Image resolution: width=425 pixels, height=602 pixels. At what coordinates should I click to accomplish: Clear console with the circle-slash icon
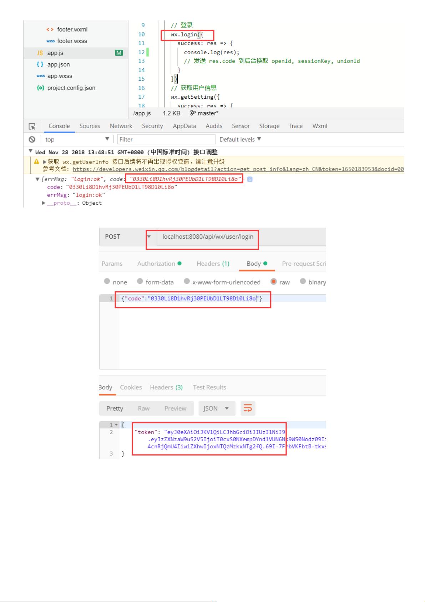pos(32,139)
